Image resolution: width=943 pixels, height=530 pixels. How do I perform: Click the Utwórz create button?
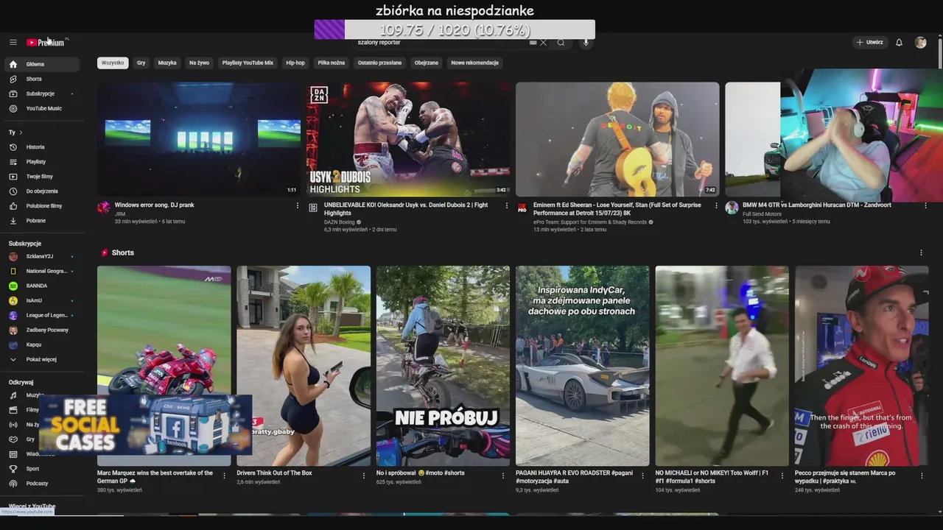coord(869,43)
